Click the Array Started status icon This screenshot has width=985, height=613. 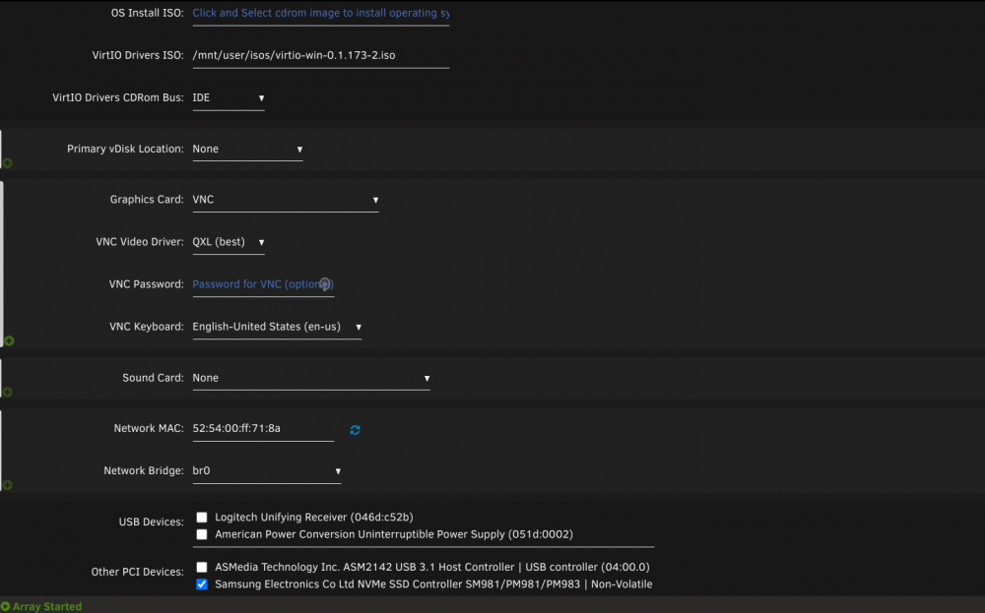pyautogui.click(x=5, y=607)
